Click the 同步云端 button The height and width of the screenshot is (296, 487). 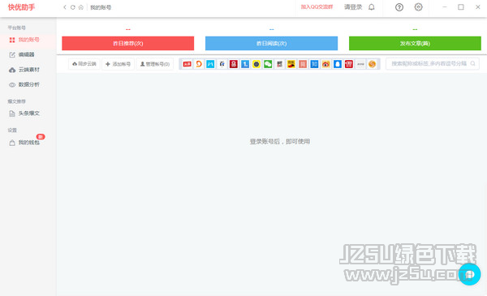coord(84,64)
